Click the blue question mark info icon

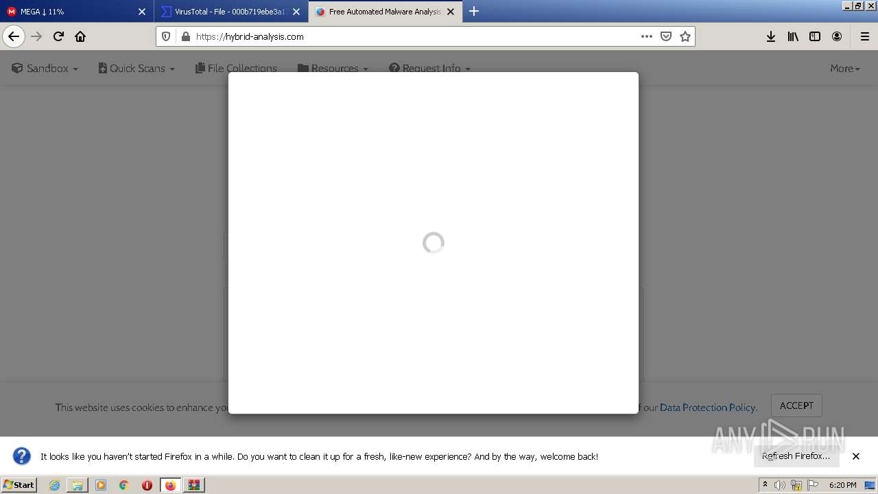coord(22,456)
